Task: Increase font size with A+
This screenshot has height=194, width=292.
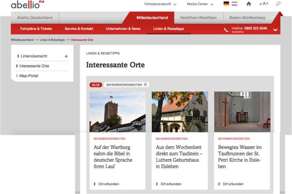Action: coord(266,4)
